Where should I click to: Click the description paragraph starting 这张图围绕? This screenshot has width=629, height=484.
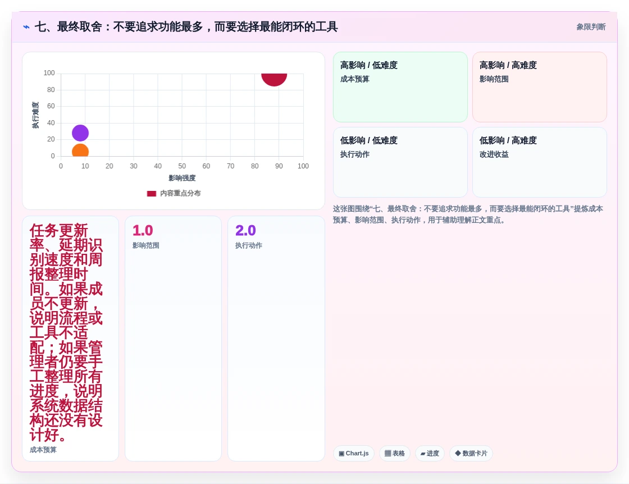(468, 214)
